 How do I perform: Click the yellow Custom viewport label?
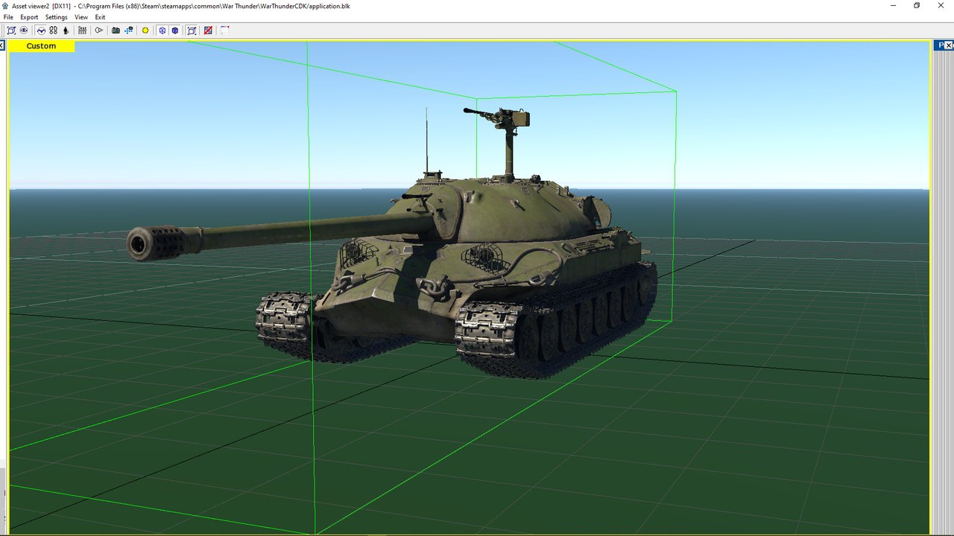(41, 46)
